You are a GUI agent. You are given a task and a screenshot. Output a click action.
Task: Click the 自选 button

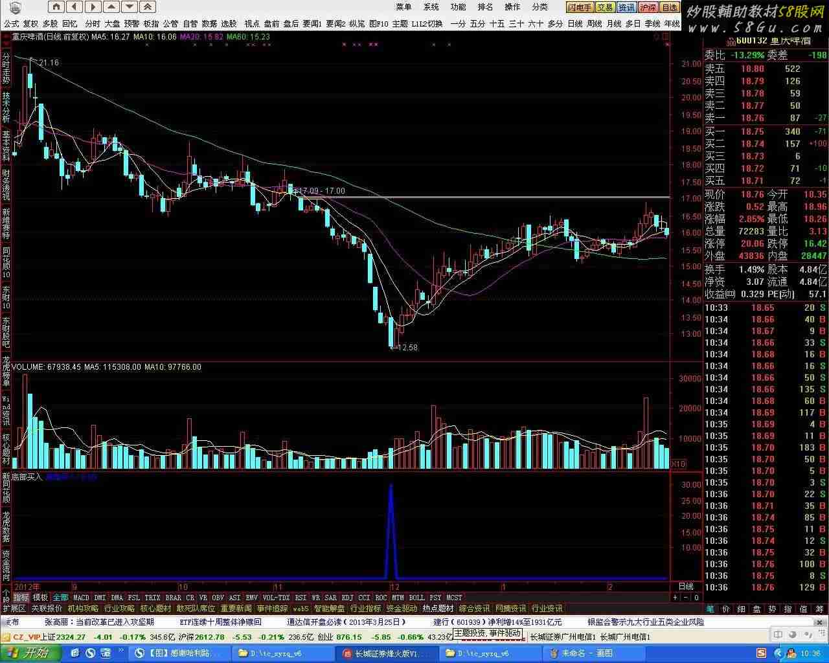[670, 8]
